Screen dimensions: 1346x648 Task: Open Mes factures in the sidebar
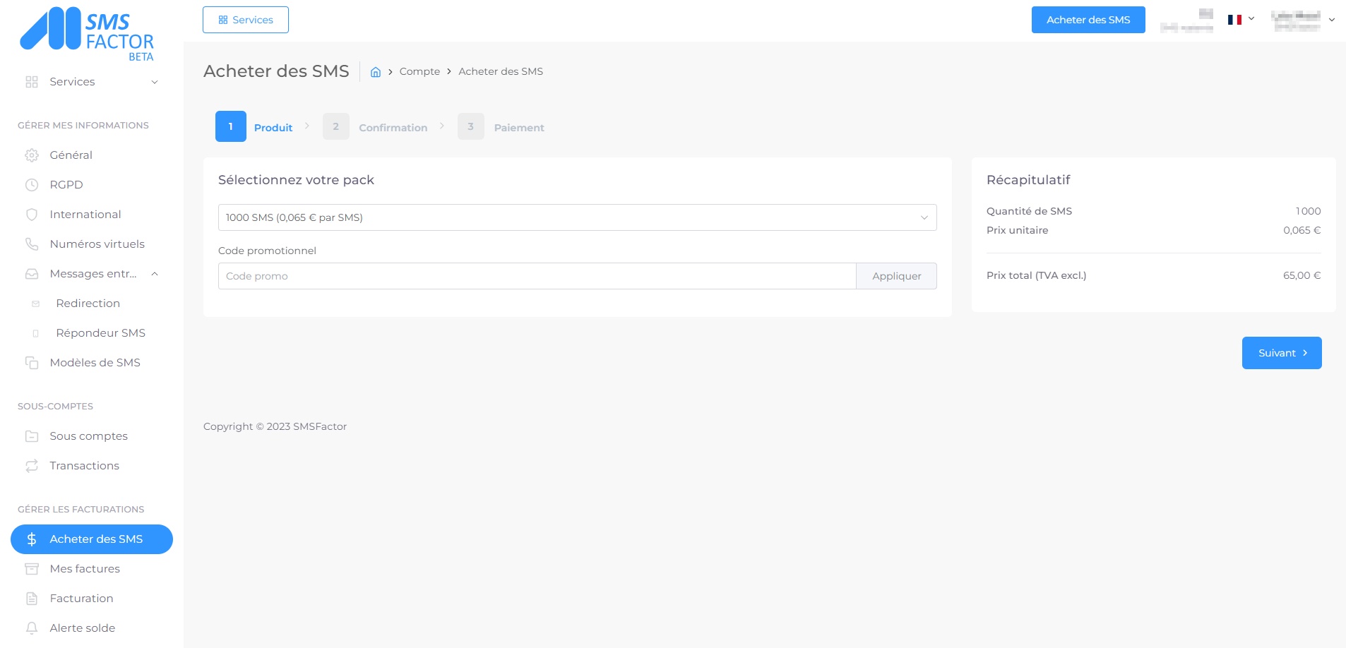(85, 569)
